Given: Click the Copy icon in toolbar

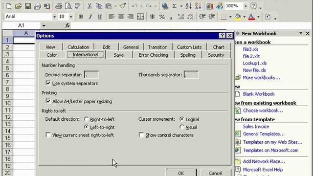Looking at the screenshot, I should [x=99, y=6].
